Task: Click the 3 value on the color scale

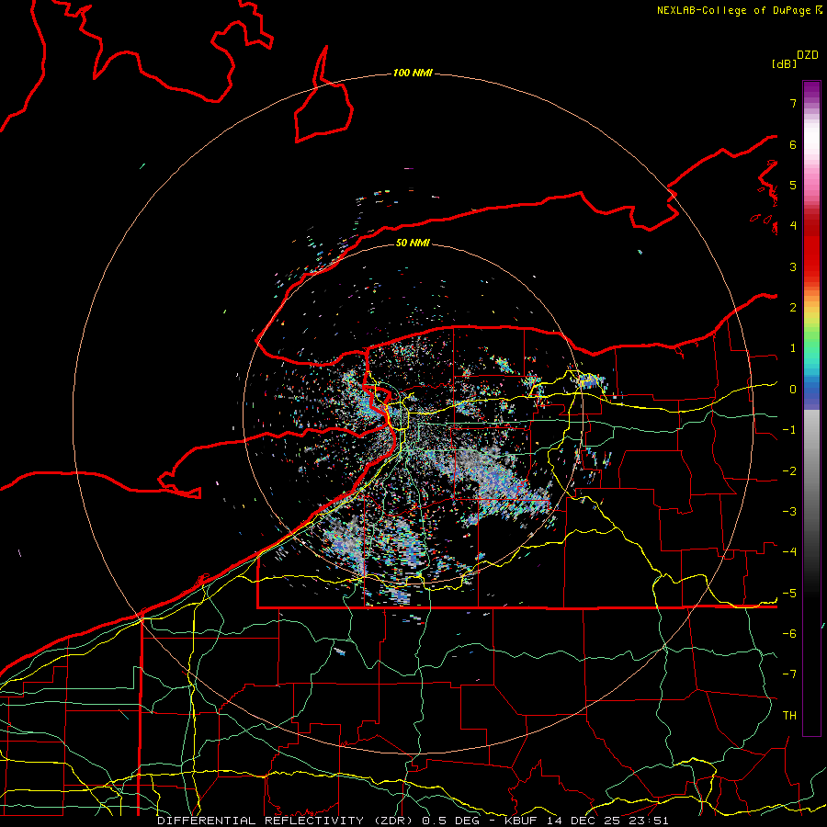Action: [x=793, y=266]
